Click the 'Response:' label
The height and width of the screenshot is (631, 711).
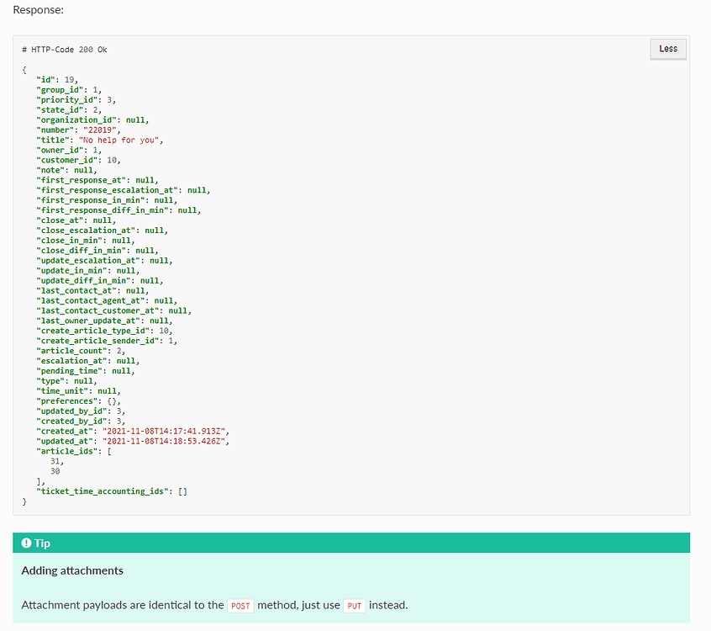(x=38, y=9)
